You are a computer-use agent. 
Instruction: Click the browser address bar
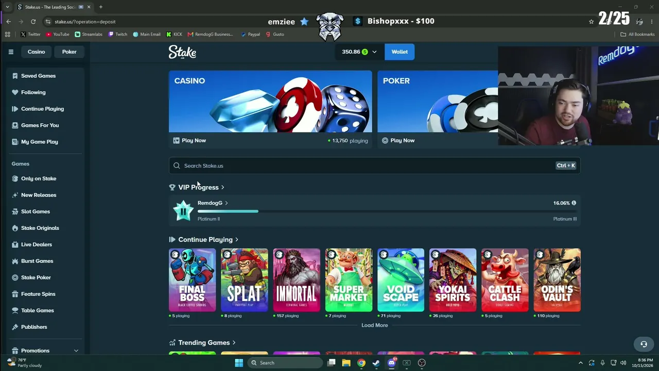(314, 22)
